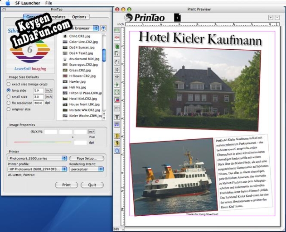The width and height of the screenshot is (286, 232).
Task: Click the file list vertical scrollbar thumb
Action: [104, 55]
